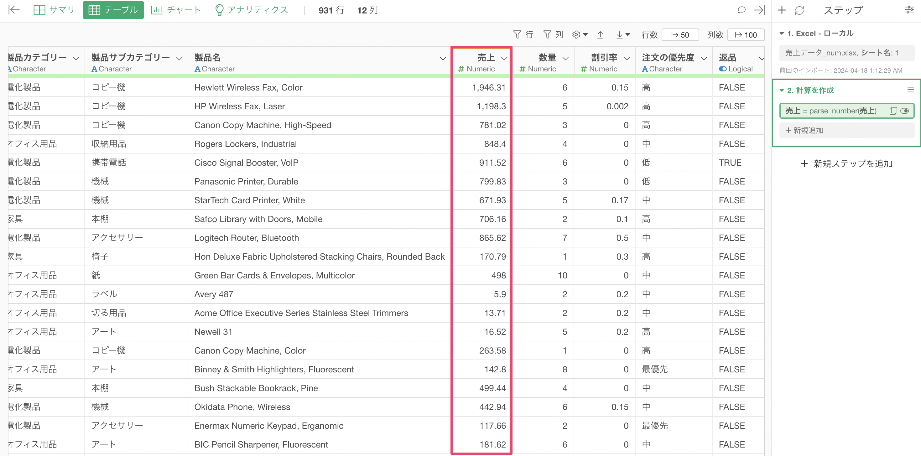Open the 製品カテゴリー column menu
This screenshot has width=921, height=456.
(76, 58)
